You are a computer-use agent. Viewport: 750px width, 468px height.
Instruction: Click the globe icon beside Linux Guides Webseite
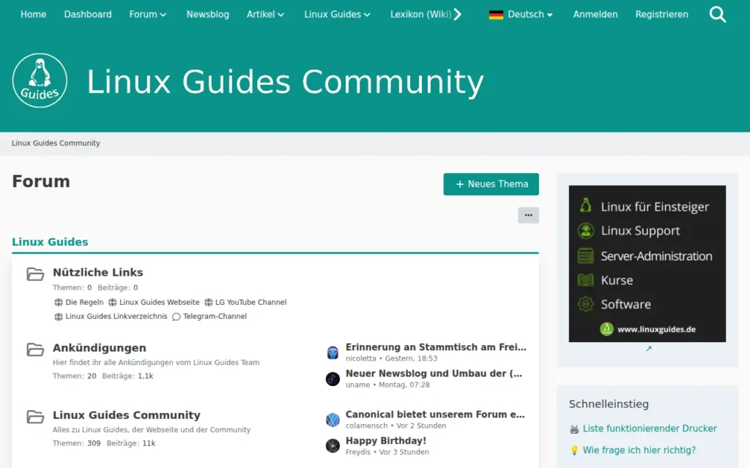[112, 302]
